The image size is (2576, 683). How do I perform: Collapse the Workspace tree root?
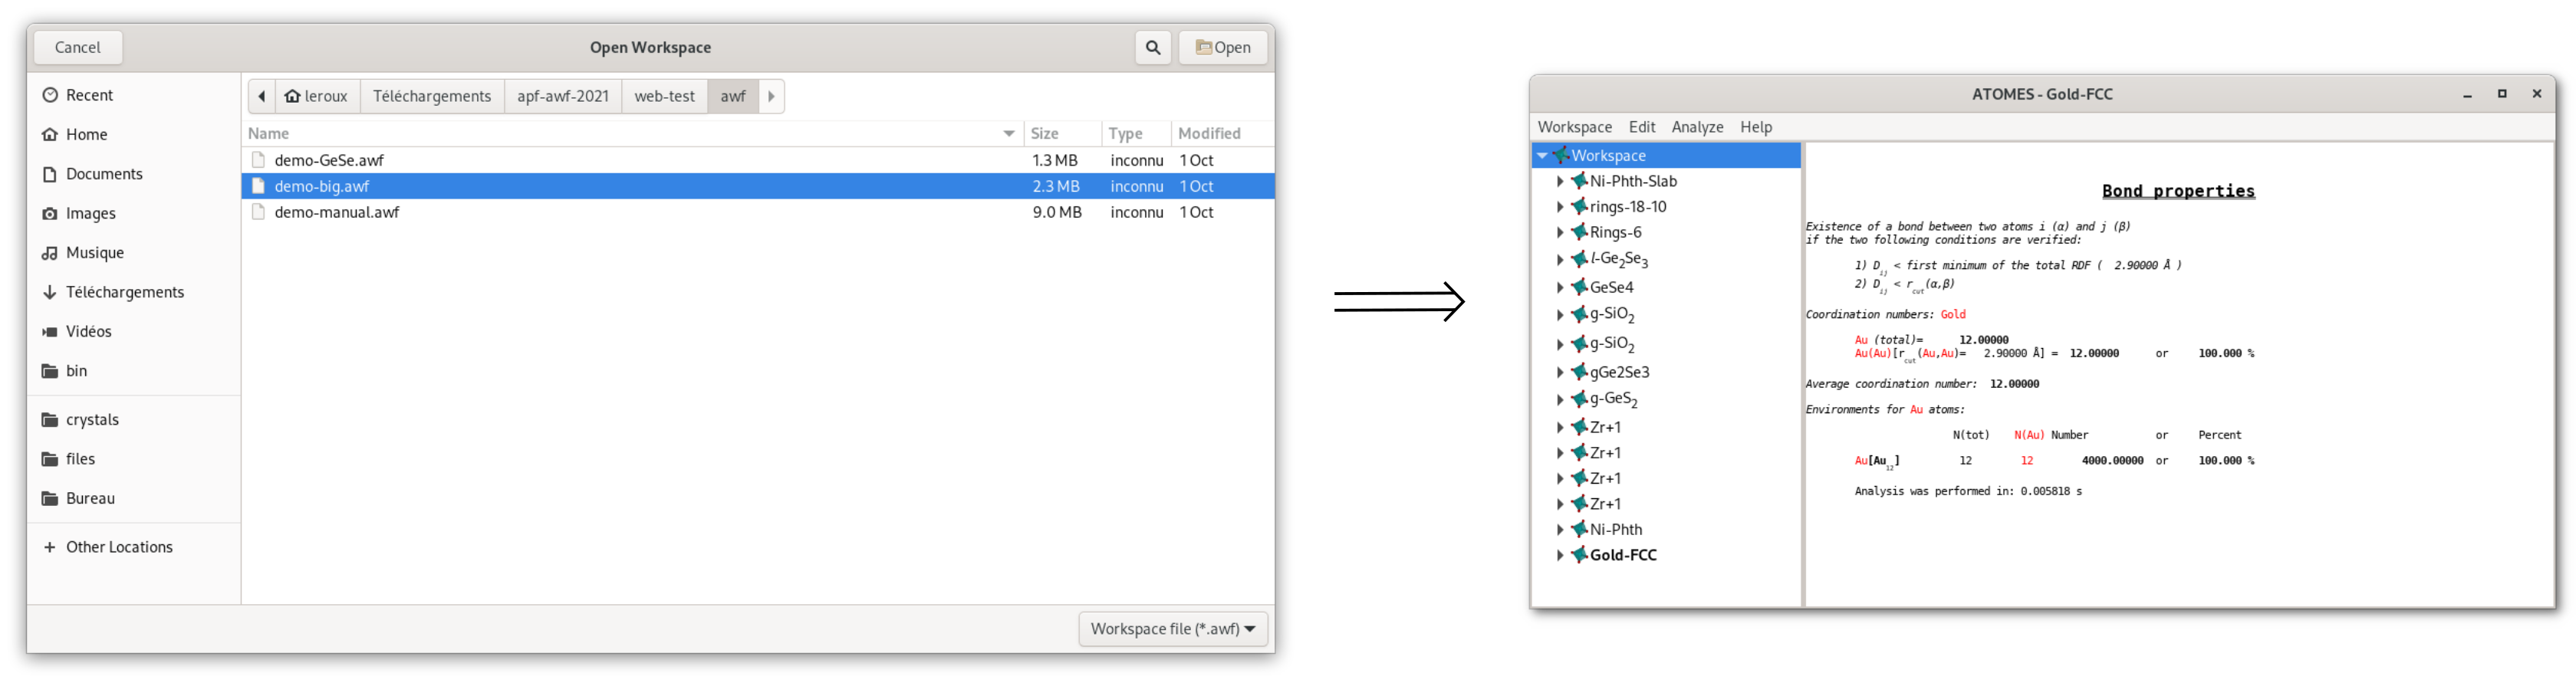coord(1543,155)
